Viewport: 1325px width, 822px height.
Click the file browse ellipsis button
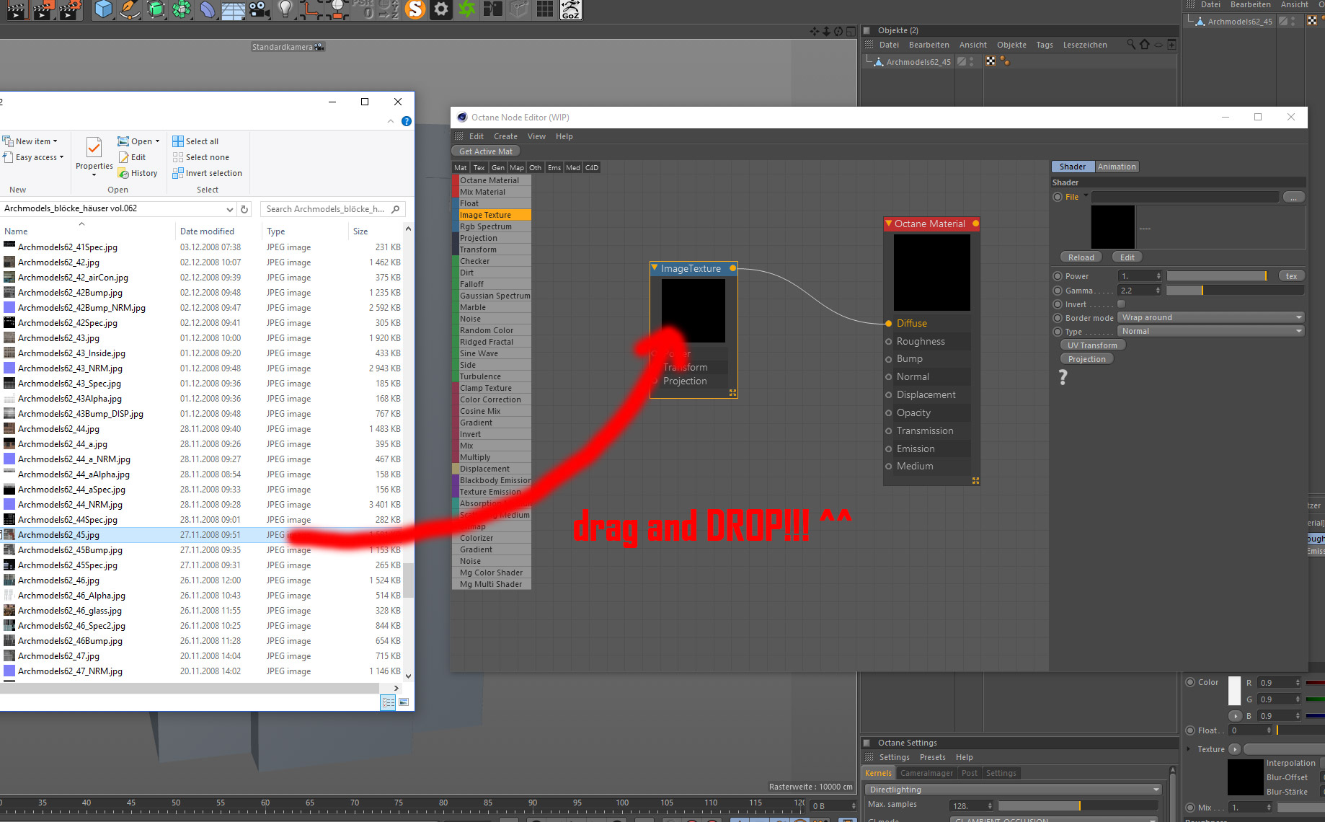pyautogui.click(x=1293, y=197)
